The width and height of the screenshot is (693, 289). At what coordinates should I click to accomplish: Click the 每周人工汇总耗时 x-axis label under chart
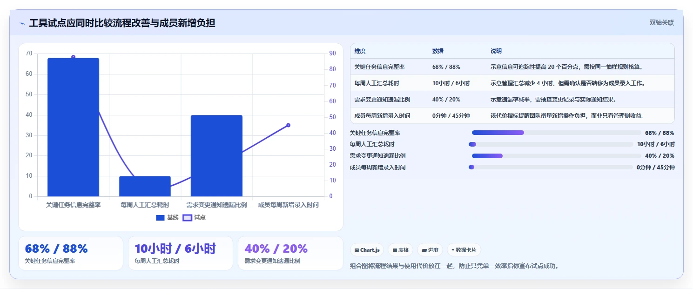click(x=145, y=205)
